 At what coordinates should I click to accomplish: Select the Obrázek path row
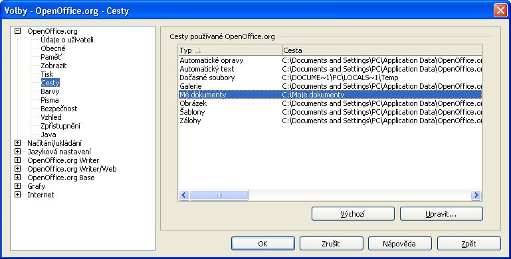click(330, 103)
